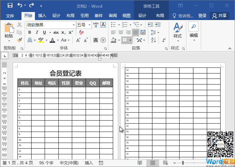Click the large Paste clipboard icon

pyautogui.click(x=9, y=28)
